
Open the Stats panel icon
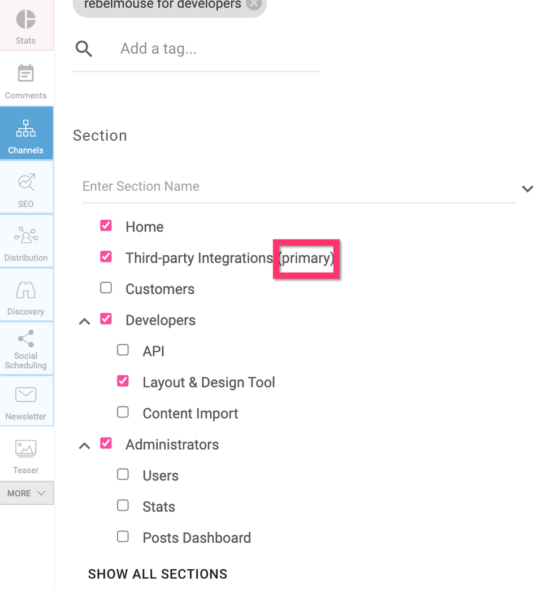[x=25, y=20]
